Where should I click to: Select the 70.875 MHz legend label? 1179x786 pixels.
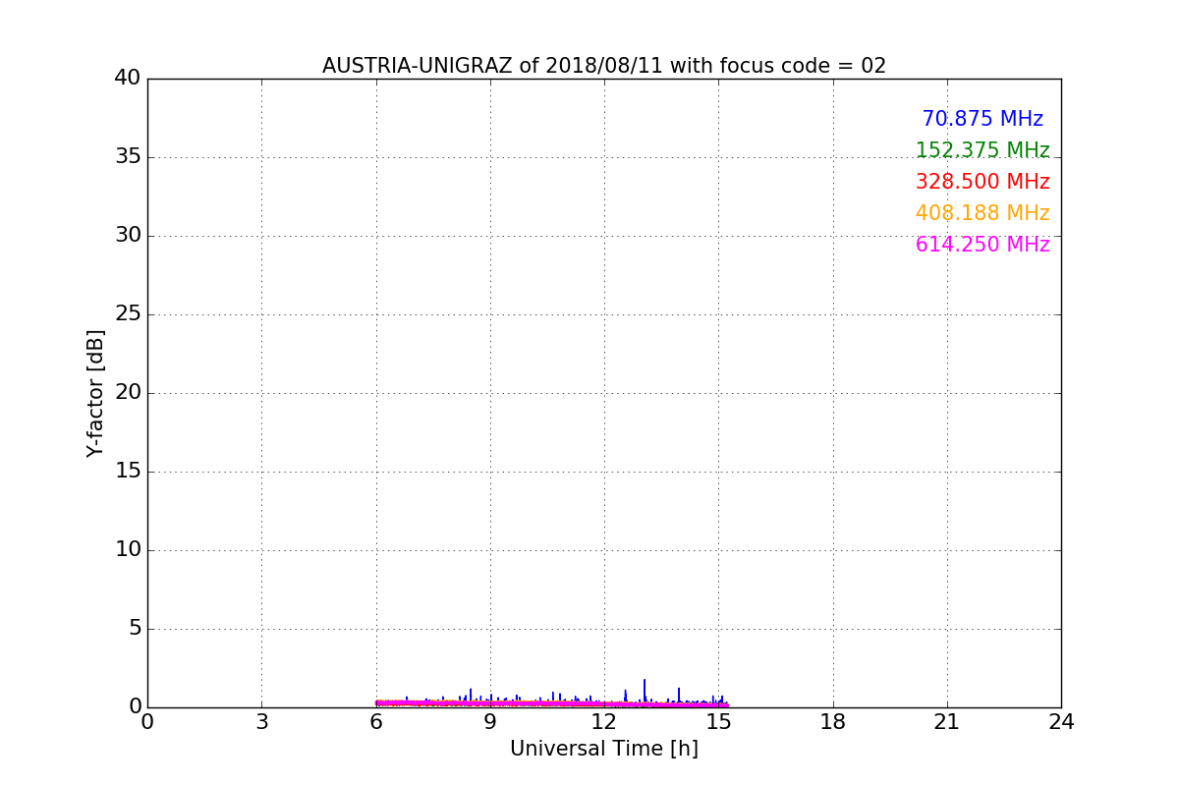(982, 119)
